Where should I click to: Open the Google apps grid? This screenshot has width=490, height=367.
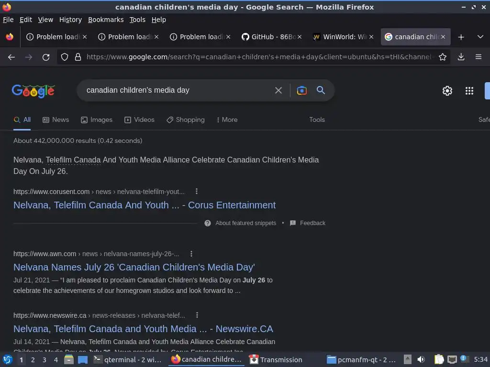point(469,91)
